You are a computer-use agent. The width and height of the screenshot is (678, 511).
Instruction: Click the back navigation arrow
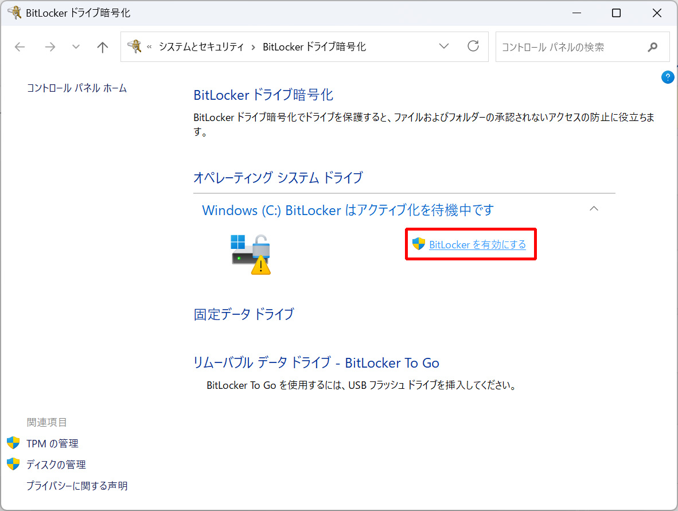coord(20,46)
